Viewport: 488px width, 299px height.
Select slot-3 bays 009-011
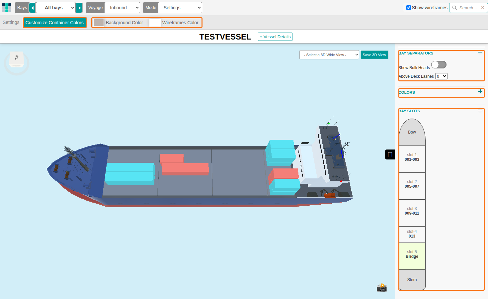tap(412, 213)
